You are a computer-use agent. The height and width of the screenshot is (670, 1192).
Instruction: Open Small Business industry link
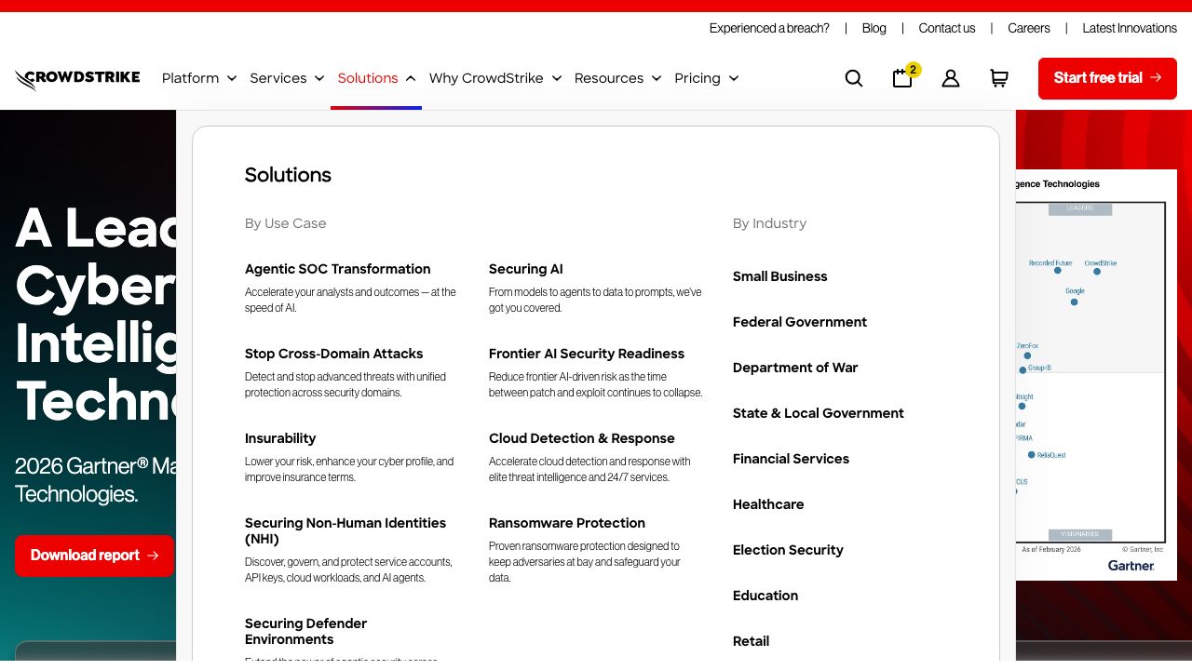780,276
